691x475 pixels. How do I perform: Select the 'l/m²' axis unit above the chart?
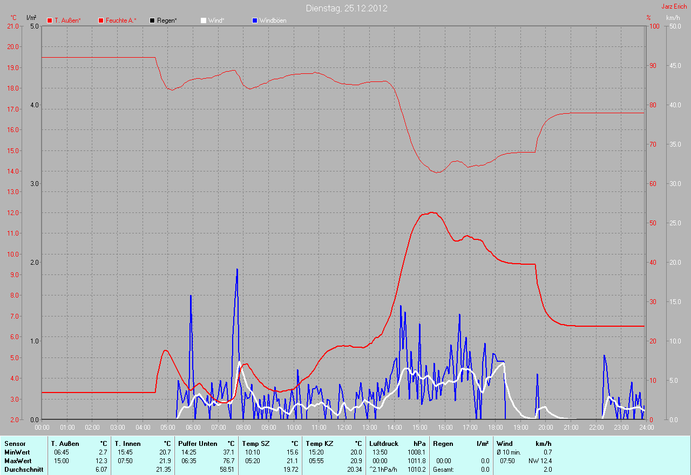pyautogui.click(x=31, y=18)
